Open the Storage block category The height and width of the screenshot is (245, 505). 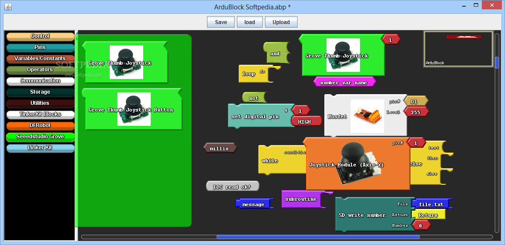pyautogui.click(x=40, y=92)
